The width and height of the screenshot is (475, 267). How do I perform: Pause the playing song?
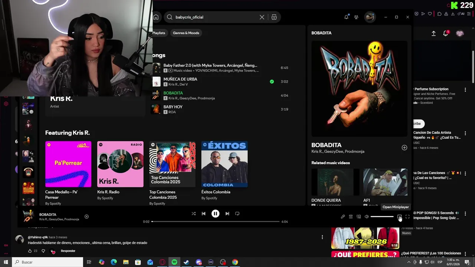point(215,214)
